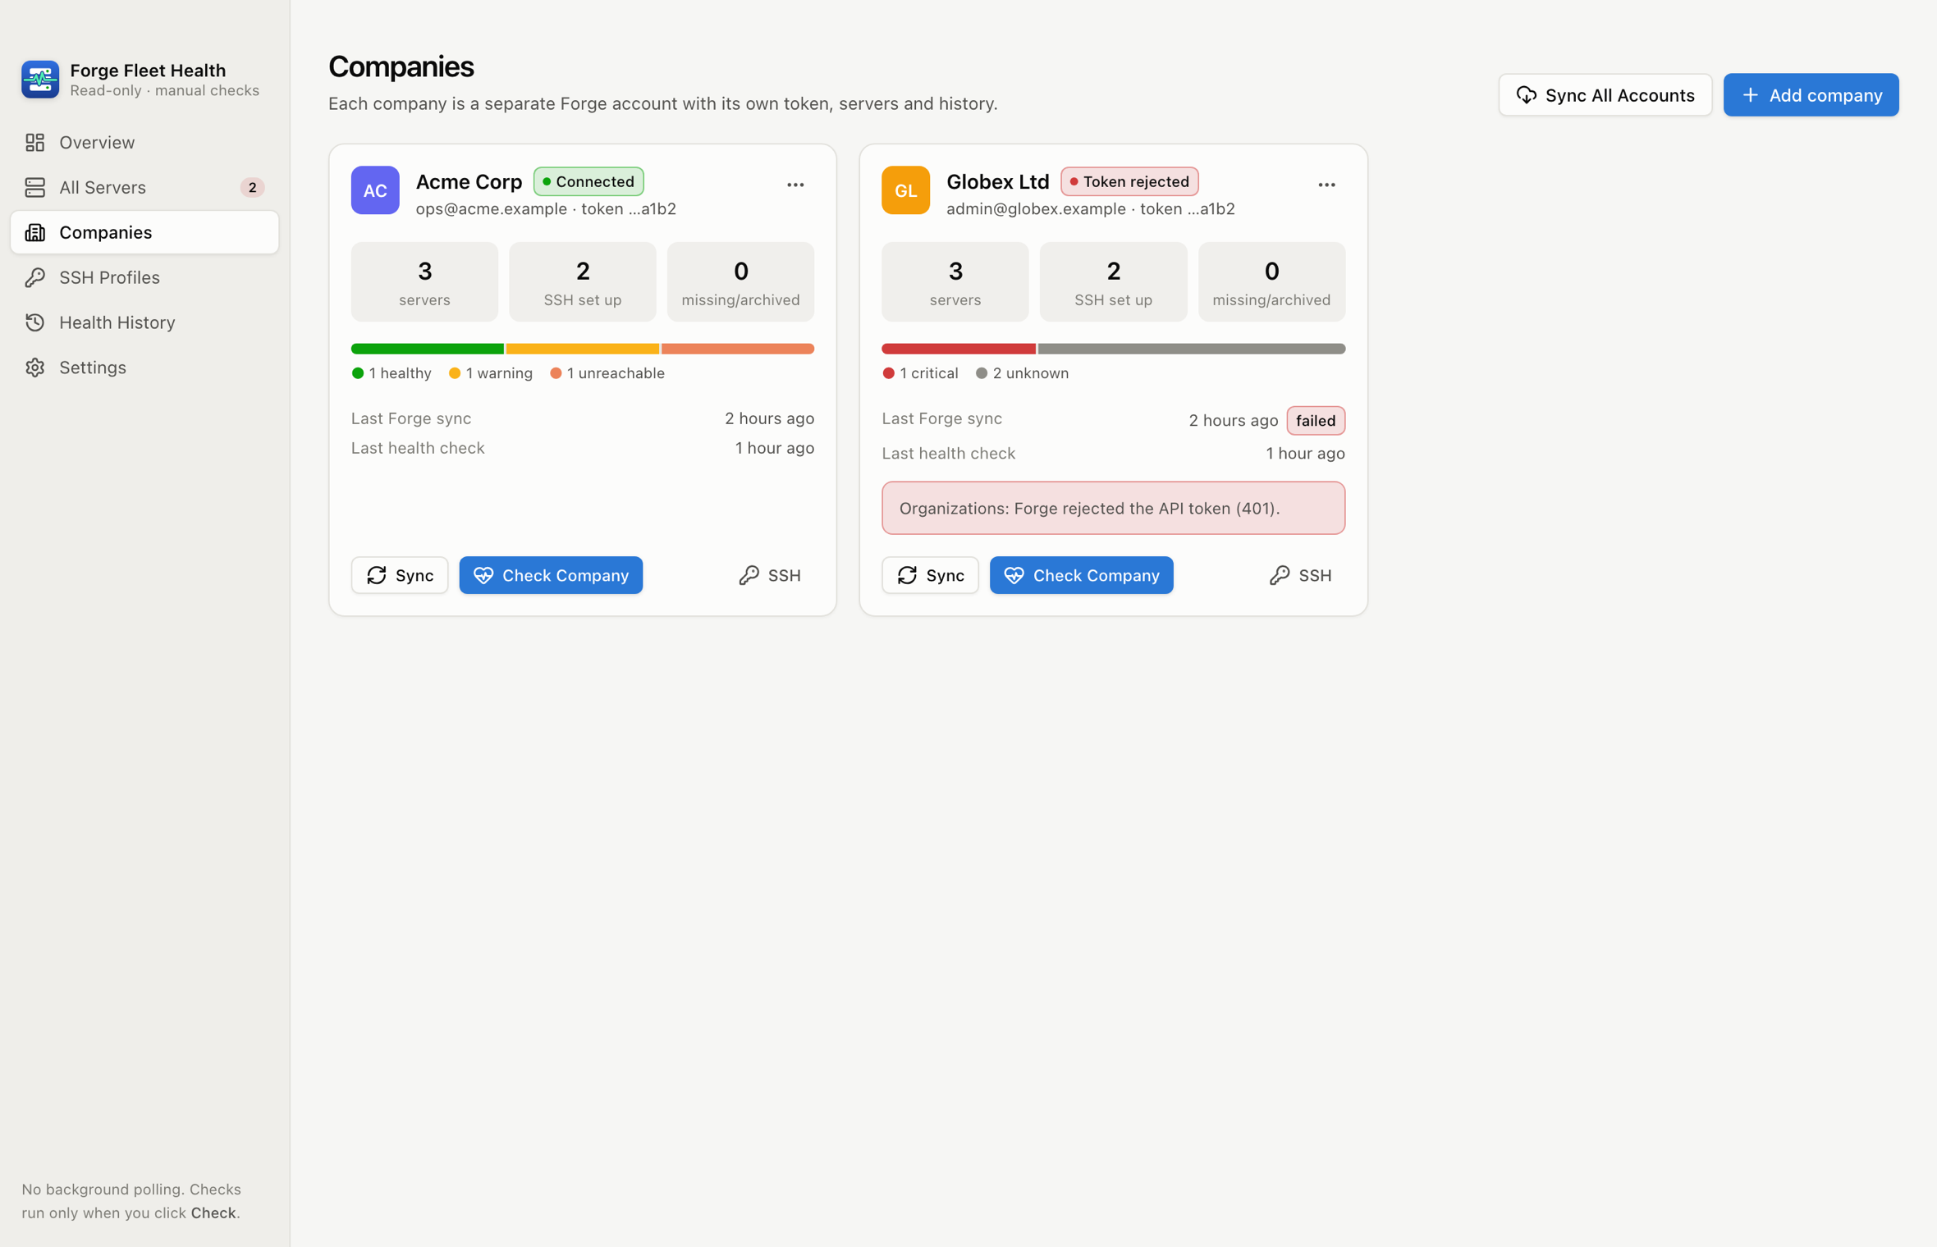The height and width of the screenshot is (1247, 1937).
Task: Click the key icon beside Globex SSH
Action: pyautogui.click(x=1280, y=575)
